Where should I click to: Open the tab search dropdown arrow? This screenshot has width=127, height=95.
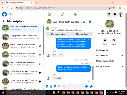click(x=3, y=3)
